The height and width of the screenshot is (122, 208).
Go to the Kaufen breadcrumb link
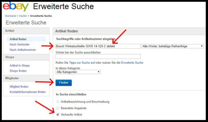tap(23, 16)
